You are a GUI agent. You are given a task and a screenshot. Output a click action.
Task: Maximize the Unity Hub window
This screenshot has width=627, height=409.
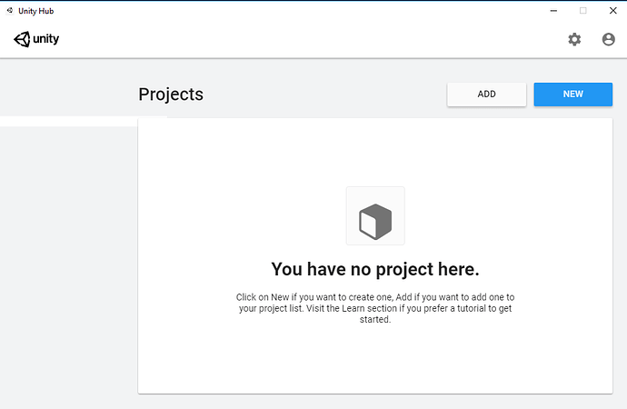(x=583, y=11)
